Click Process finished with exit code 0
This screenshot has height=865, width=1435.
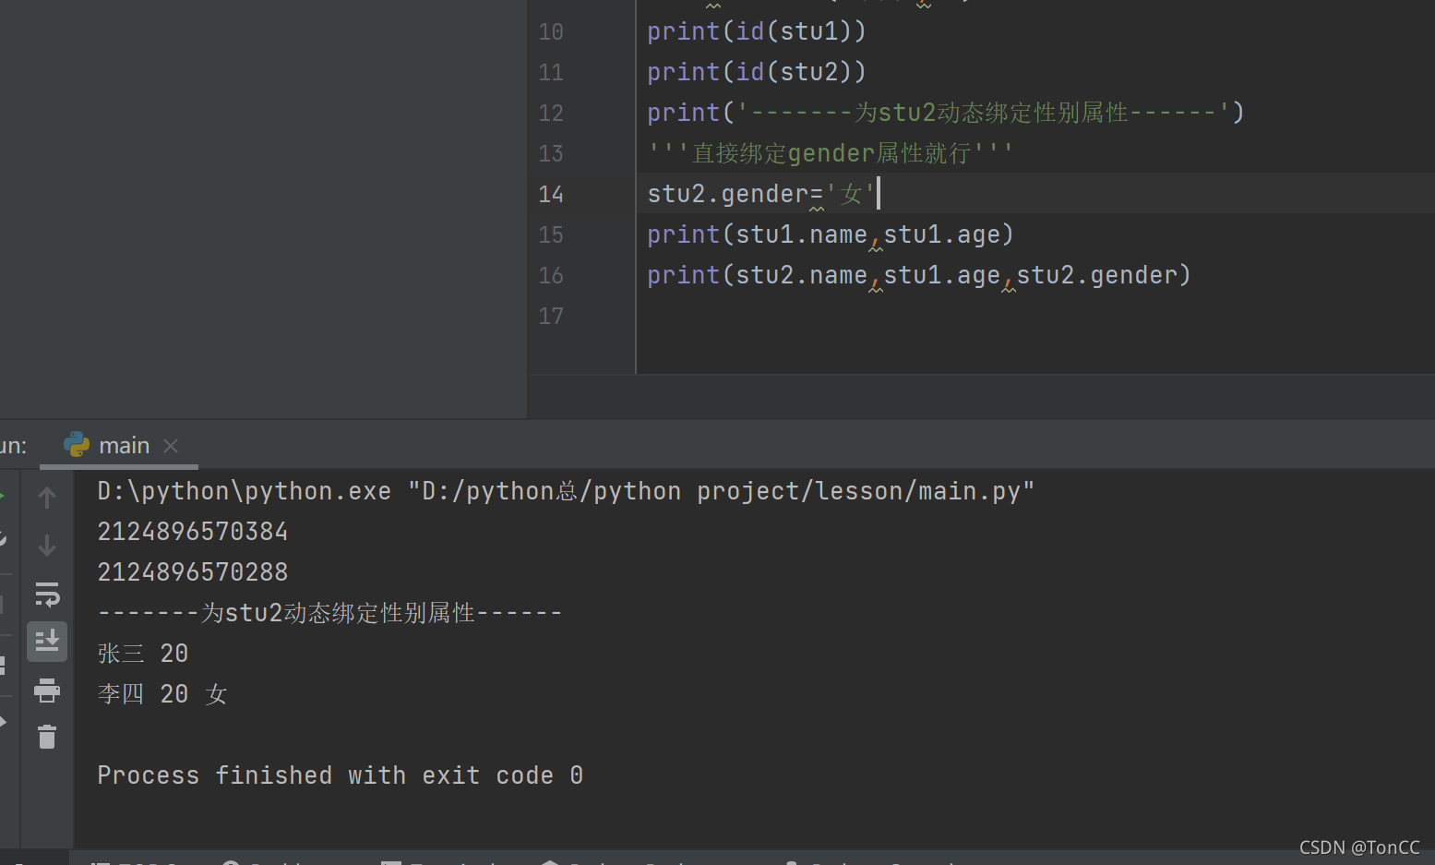pos(341,775)
